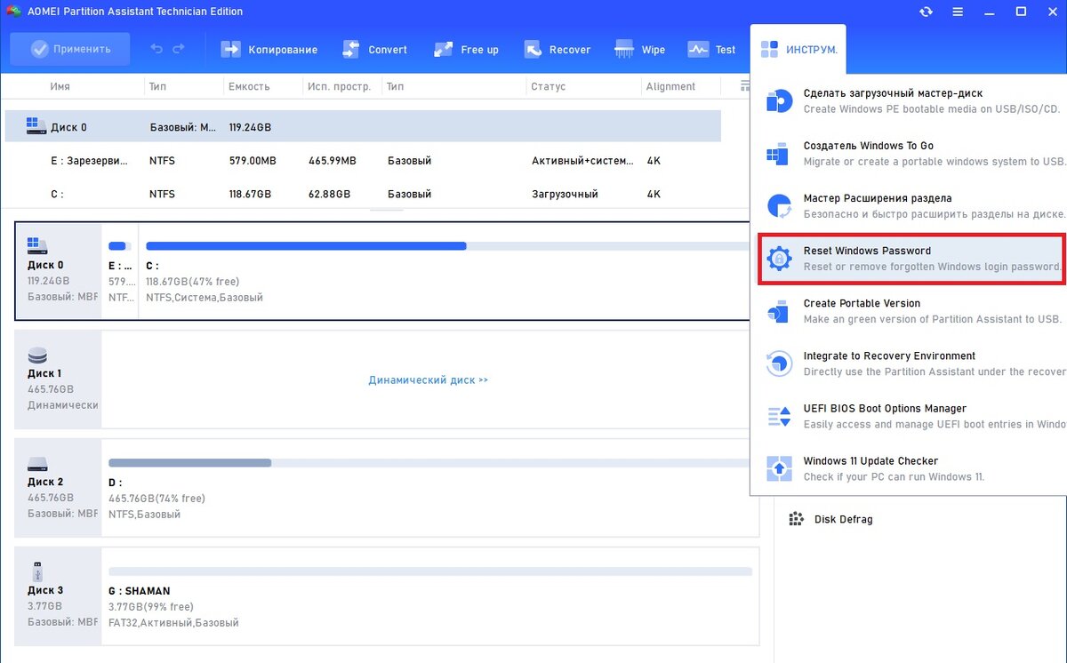Select the Диск 1 dynamic disk panel
The width and height of the screenshot is (1067, 663).
[59, 380]
